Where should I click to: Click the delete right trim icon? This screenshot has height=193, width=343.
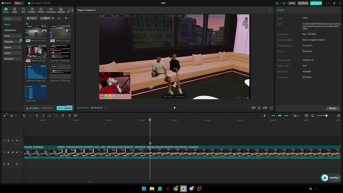point(50,116)
